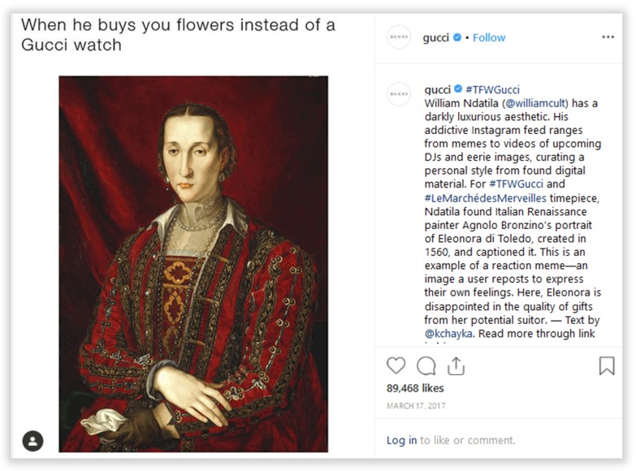This screenshot has height=471, width=640.
Task: Click Log in to like or comment
Action: 402,440
